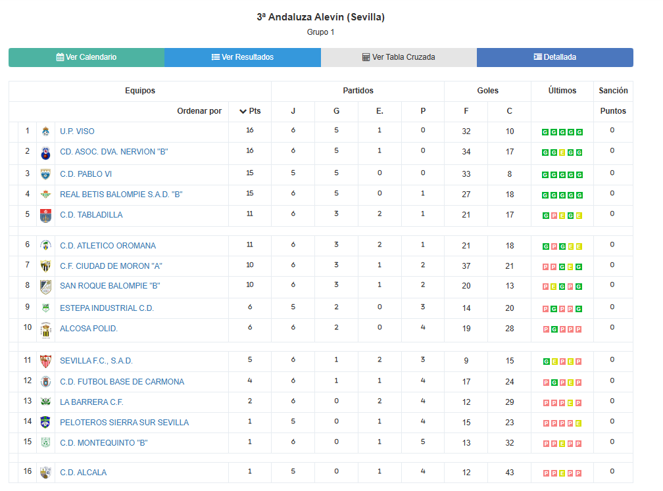Click the Grupo 1 subtitle

[320, 32]
